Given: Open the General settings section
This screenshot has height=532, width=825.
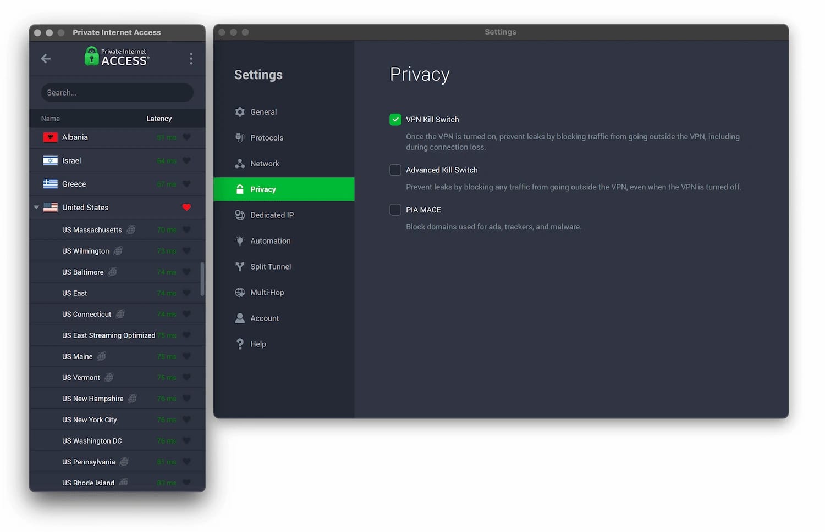Looking at the screenshot, I should (x=263, y=111).
